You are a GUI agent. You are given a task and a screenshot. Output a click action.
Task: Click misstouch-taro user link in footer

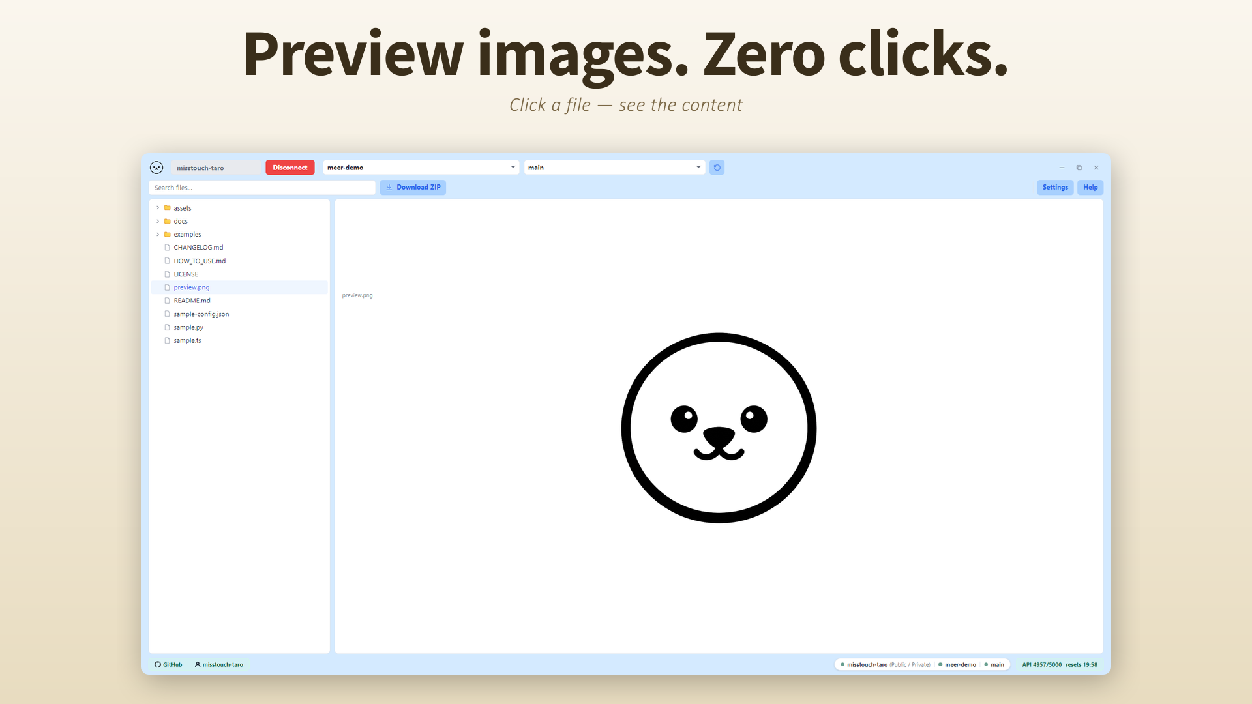[x=219, y=665]
